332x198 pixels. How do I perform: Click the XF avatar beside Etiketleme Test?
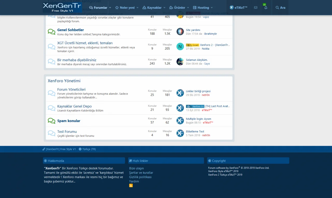pos(180,133)
